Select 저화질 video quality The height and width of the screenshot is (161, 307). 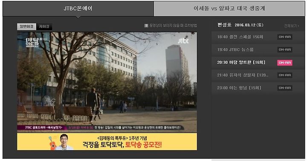pos(44,26)
